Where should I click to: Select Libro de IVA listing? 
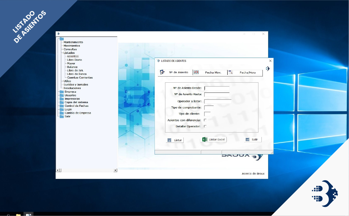tap(75, 70)
